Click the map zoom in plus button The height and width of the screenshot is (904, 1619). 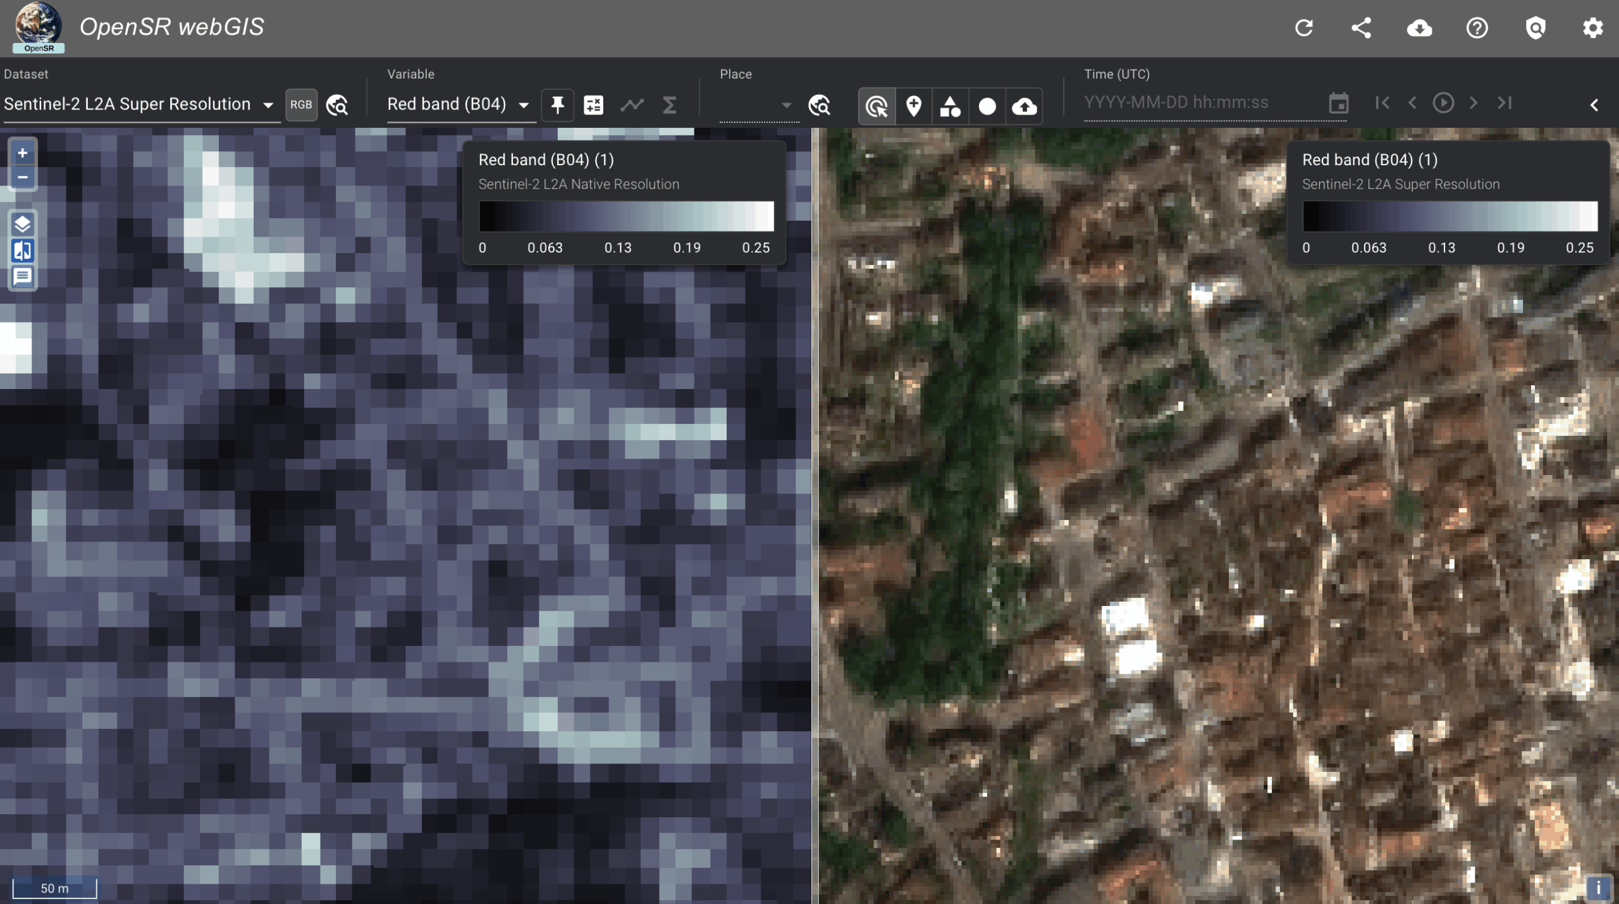coord(23,153)
